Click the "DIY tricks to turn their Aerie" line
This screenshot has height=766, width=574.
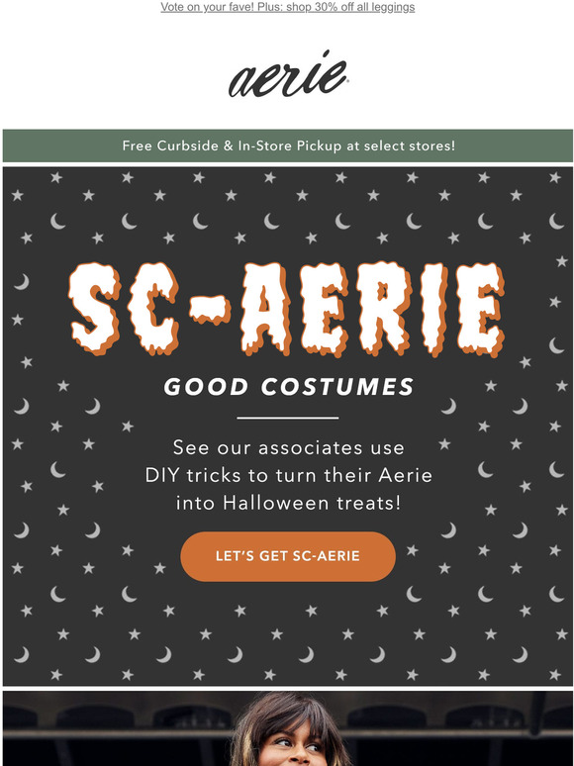point(288,475)
